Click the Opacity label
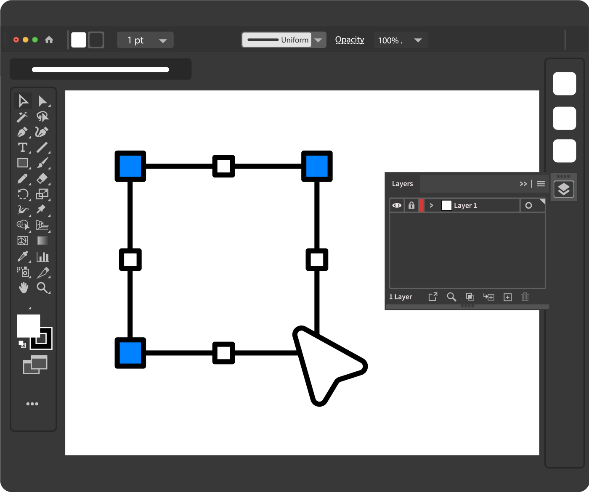The width and height of the screenshot is (589, 492). tap(350, 40)
